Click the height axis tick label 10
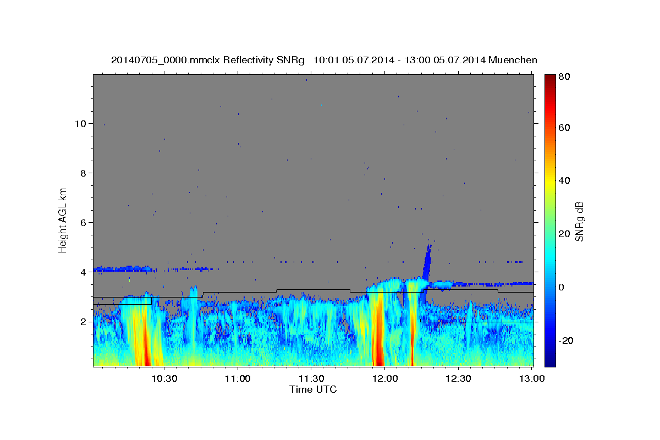The image size is (660, 440). (81, 124)
